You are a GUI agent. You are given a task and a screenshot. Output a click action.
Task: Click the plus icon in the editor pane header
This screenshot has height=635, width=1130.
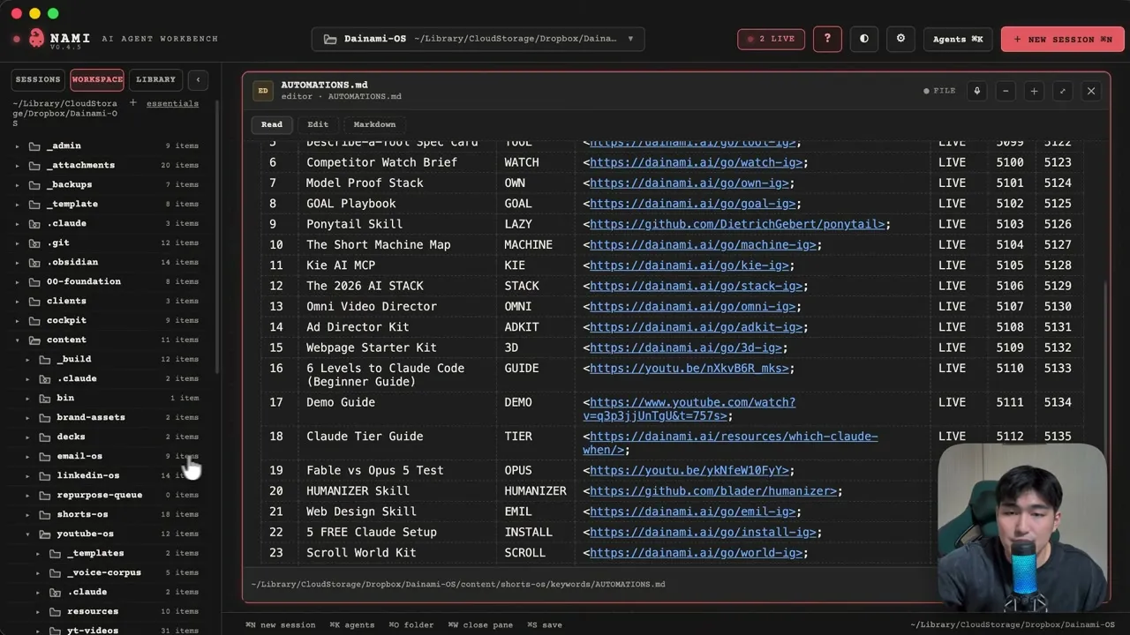click(x=1034, y=91)
